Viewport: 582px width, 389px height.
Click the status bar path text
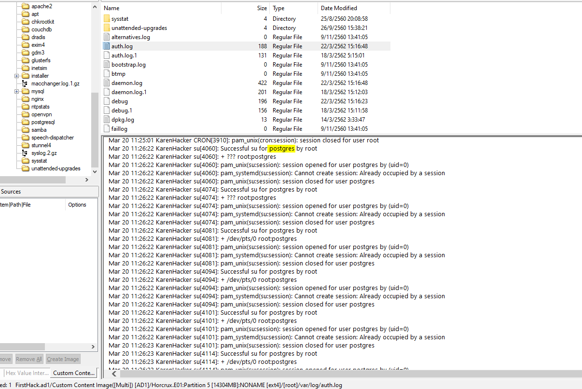click(x=179, y=385)
